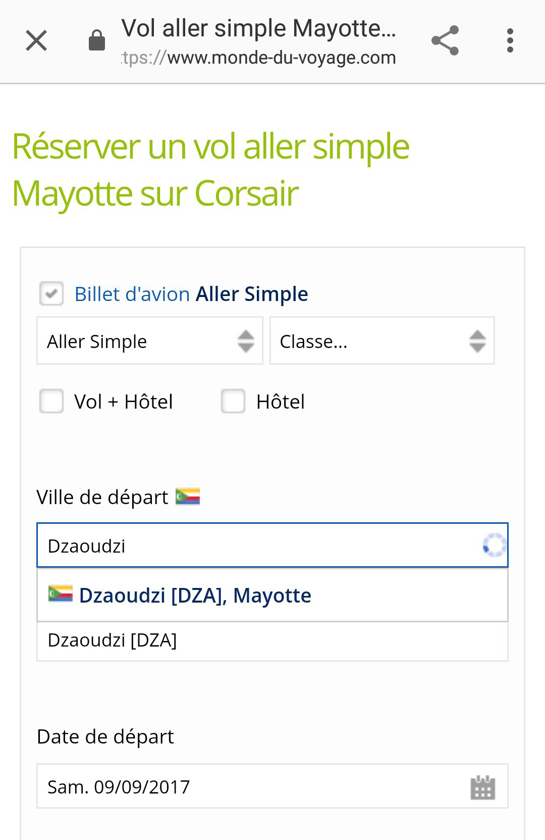Open the Classe... dropdown
The width and height of the screenshot is (545, 840).
pos(381,341)
